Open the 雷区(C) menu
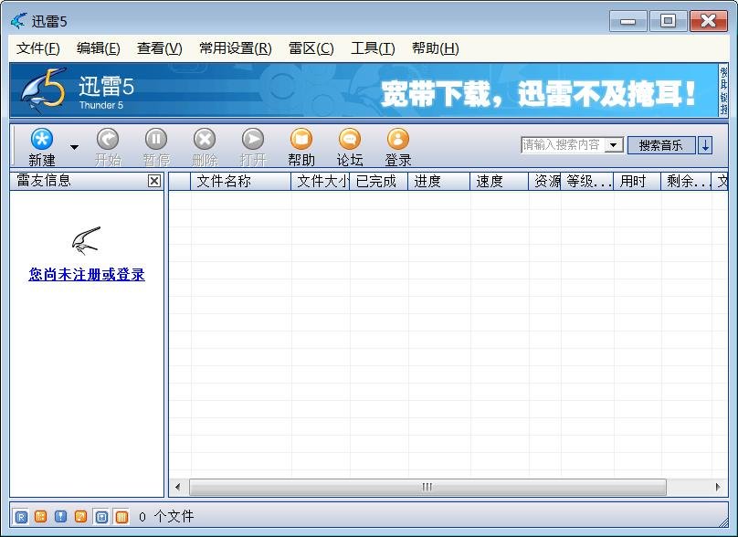The image size is (738, 537). point(311,48)
